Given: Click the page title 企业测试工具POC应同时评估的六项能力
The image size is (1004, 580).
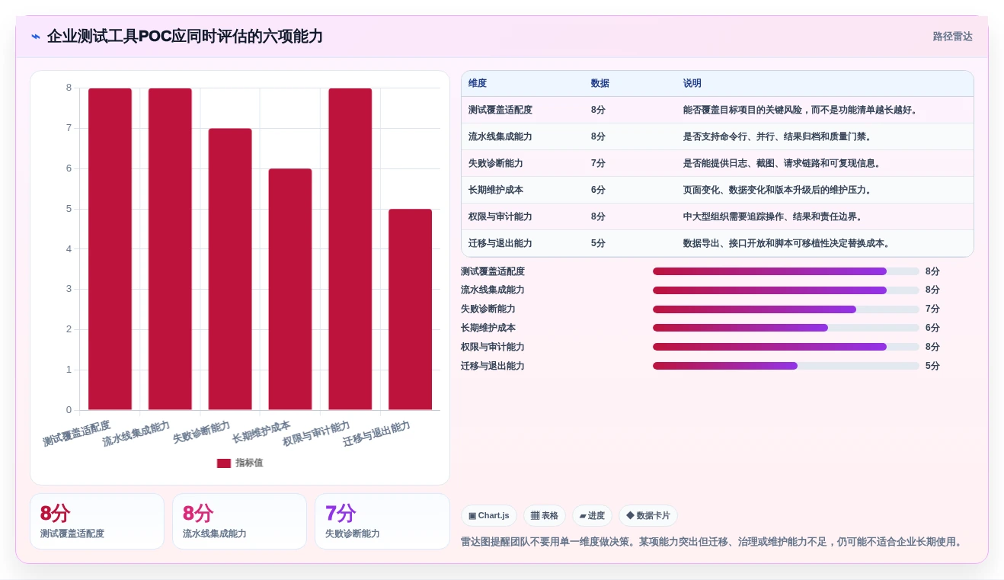Looking at the screenshot, I should [x=185, y=37].
